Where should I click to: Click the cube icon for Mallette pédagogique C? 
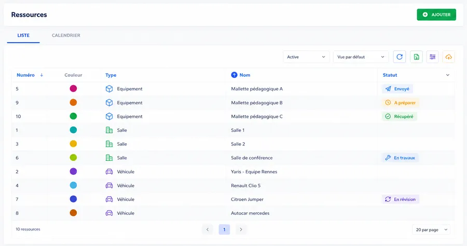(x=109, y=116)
